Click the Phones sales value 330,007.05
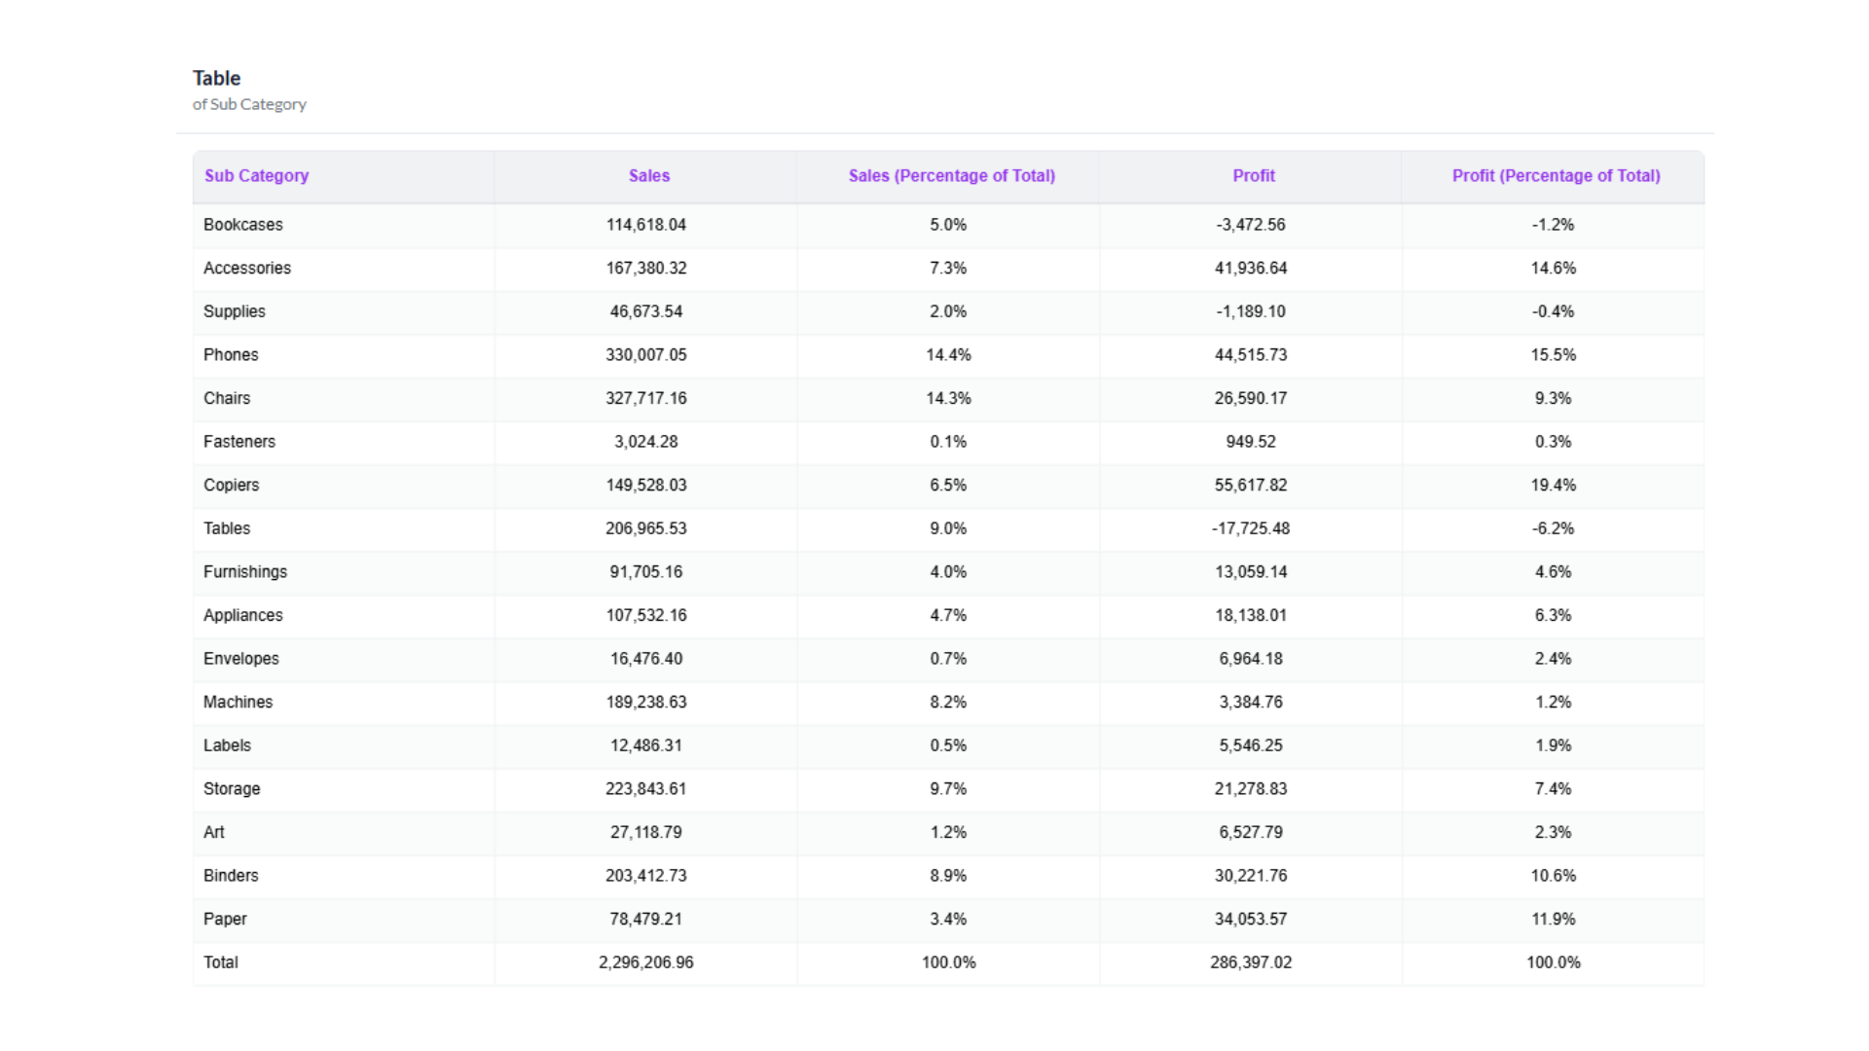Viewport: 1869px width, 1051px height. (x=646, y=355)
